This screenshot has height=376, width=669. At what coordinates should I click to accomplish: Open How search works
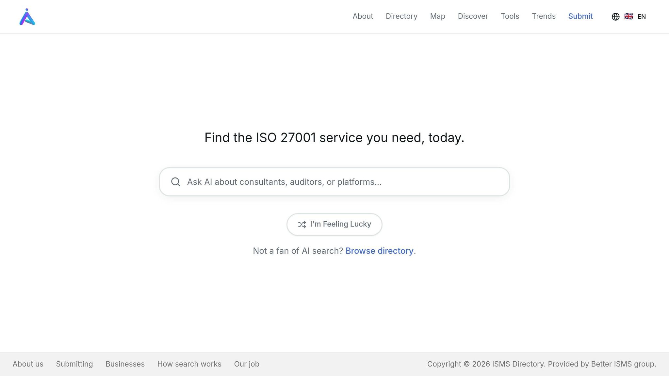[189, 364]
